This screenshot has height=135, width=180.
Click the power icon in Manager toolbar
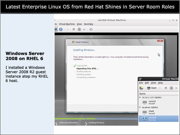pos(171,88)
